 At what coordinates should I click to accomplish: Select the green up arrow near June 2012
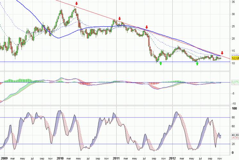pos(197,64)
